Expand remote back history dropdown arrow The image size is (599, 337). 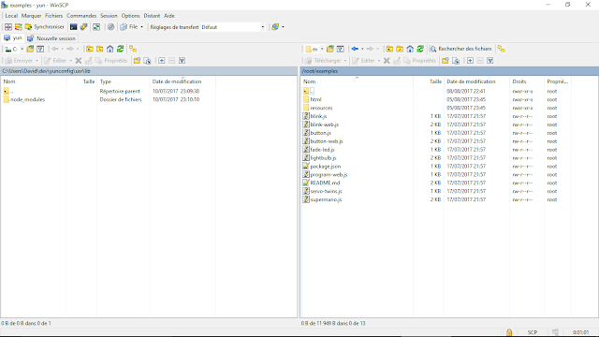[x=362, y=49]
